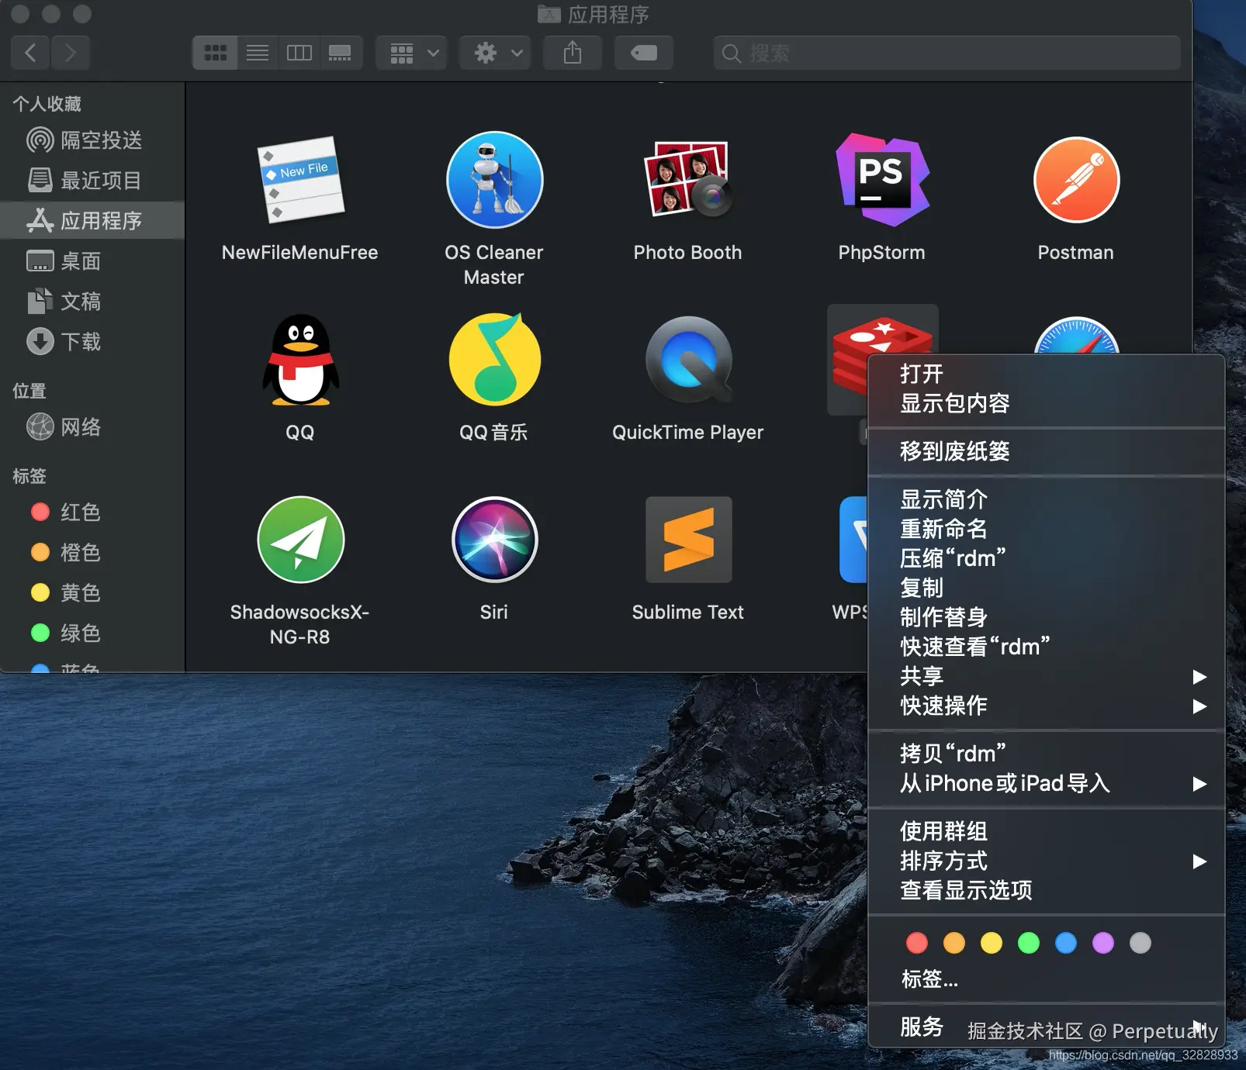This screenshot has height=1070, width=1246.
Task: Expand the 快速操作 submenu
Action: 1046,706
